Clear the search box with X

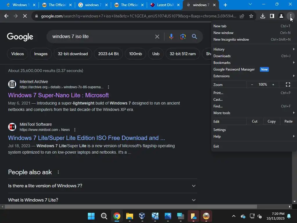[157, 37]
